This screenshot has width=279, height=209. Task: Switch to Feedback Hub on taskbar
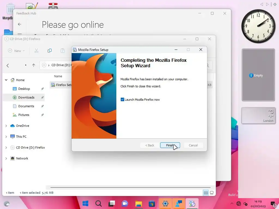179,204
